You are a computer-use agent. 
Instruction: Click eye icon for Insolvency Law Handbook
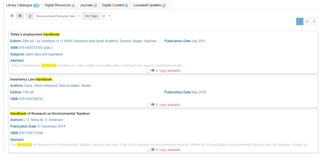coord(153,105)
